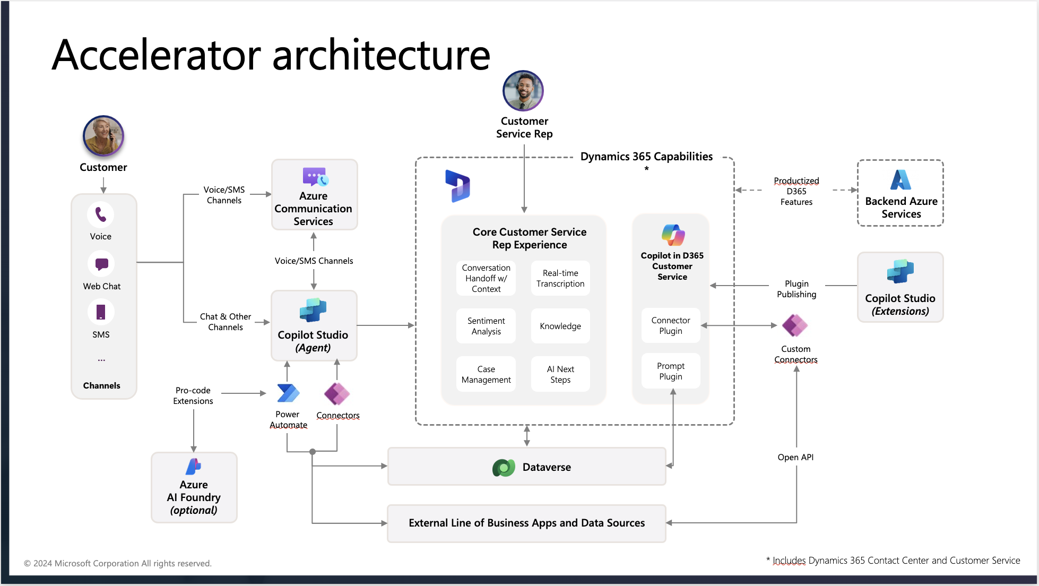Select the Case Management box
The image size is (1039, 586).
(x=486, y=374)
